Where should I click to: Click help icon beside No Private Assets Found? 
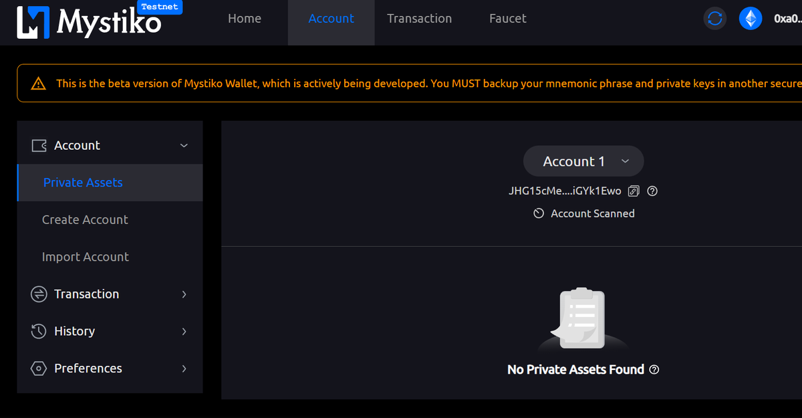(x=654, y=369)
